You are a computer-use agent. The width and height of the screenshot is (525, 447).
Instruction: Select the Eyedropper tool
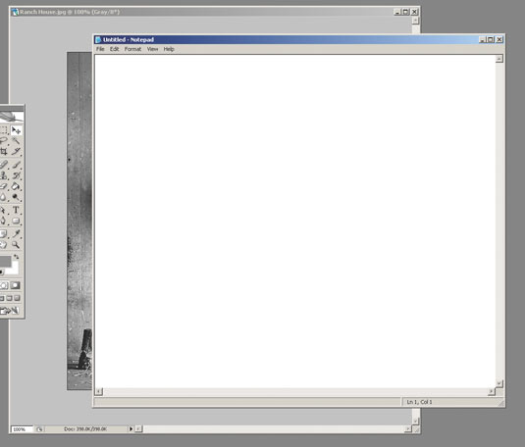point(16,233)
